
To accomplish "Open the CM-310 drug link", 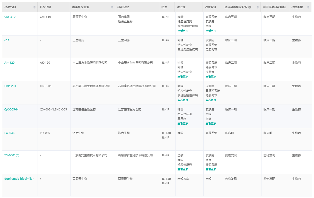I will click(x=10, y=17).
